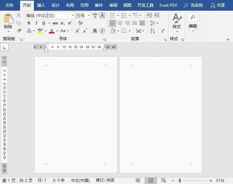Select the bullet list icon

[x=112, y=15]
